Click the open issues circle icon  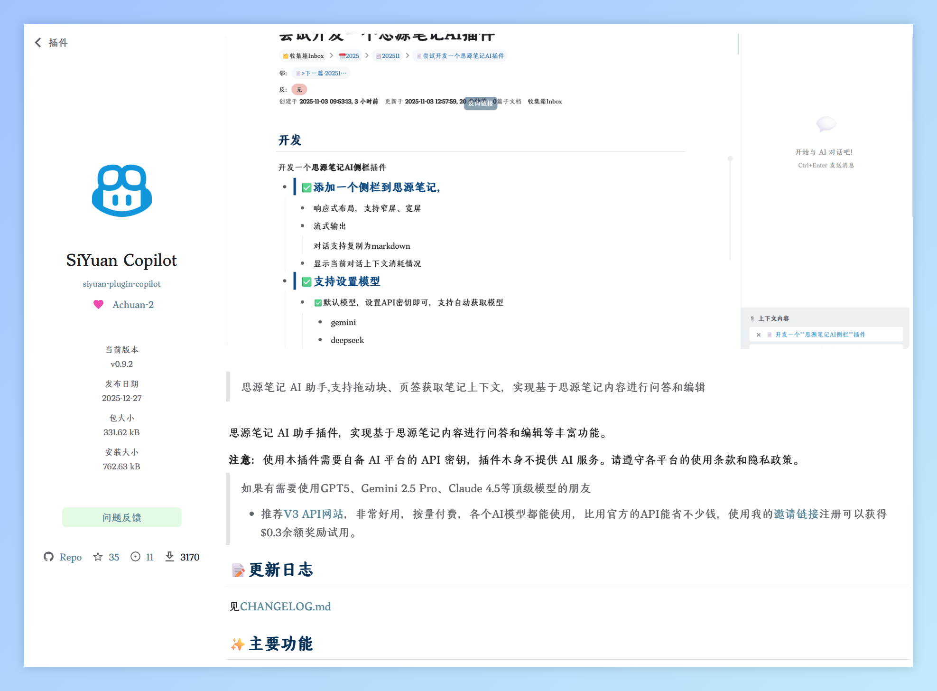pos(135,557)
